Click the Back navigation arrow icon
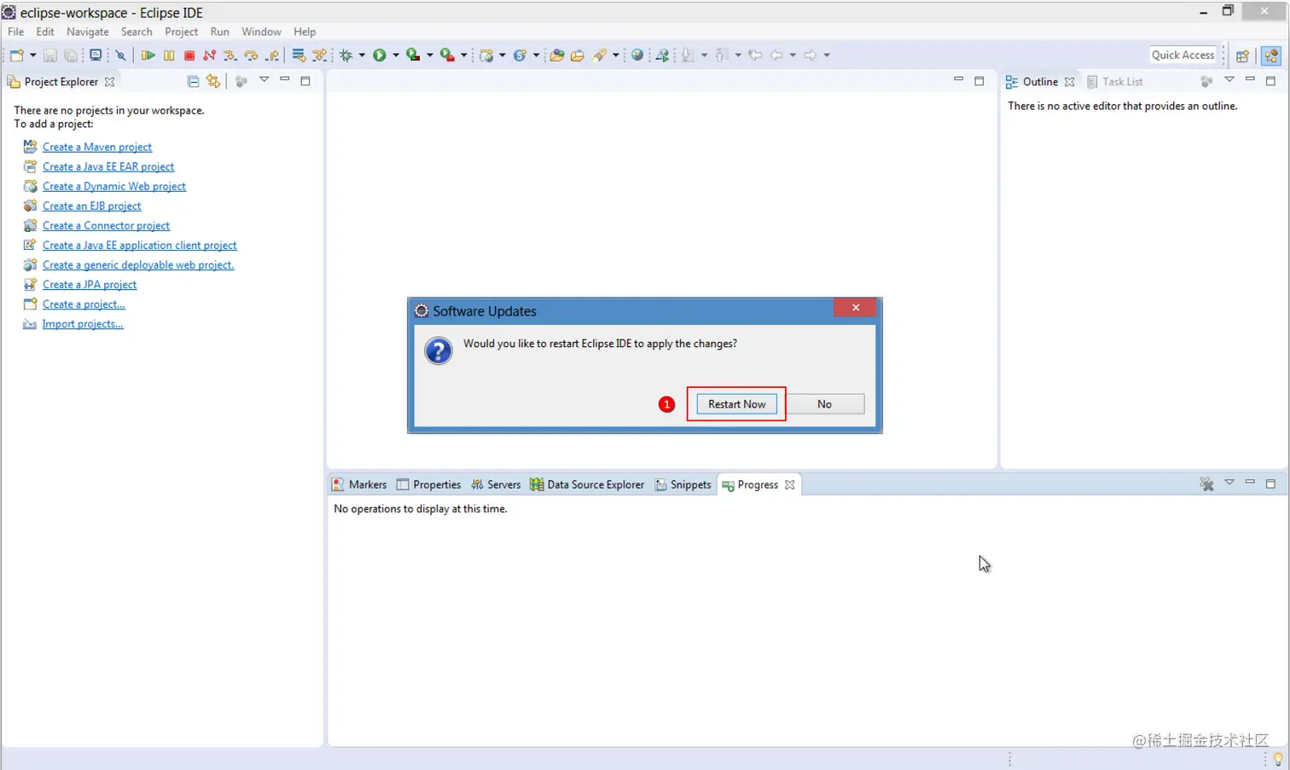This screenshot has height=770, width=1290. tap(776, 55)
